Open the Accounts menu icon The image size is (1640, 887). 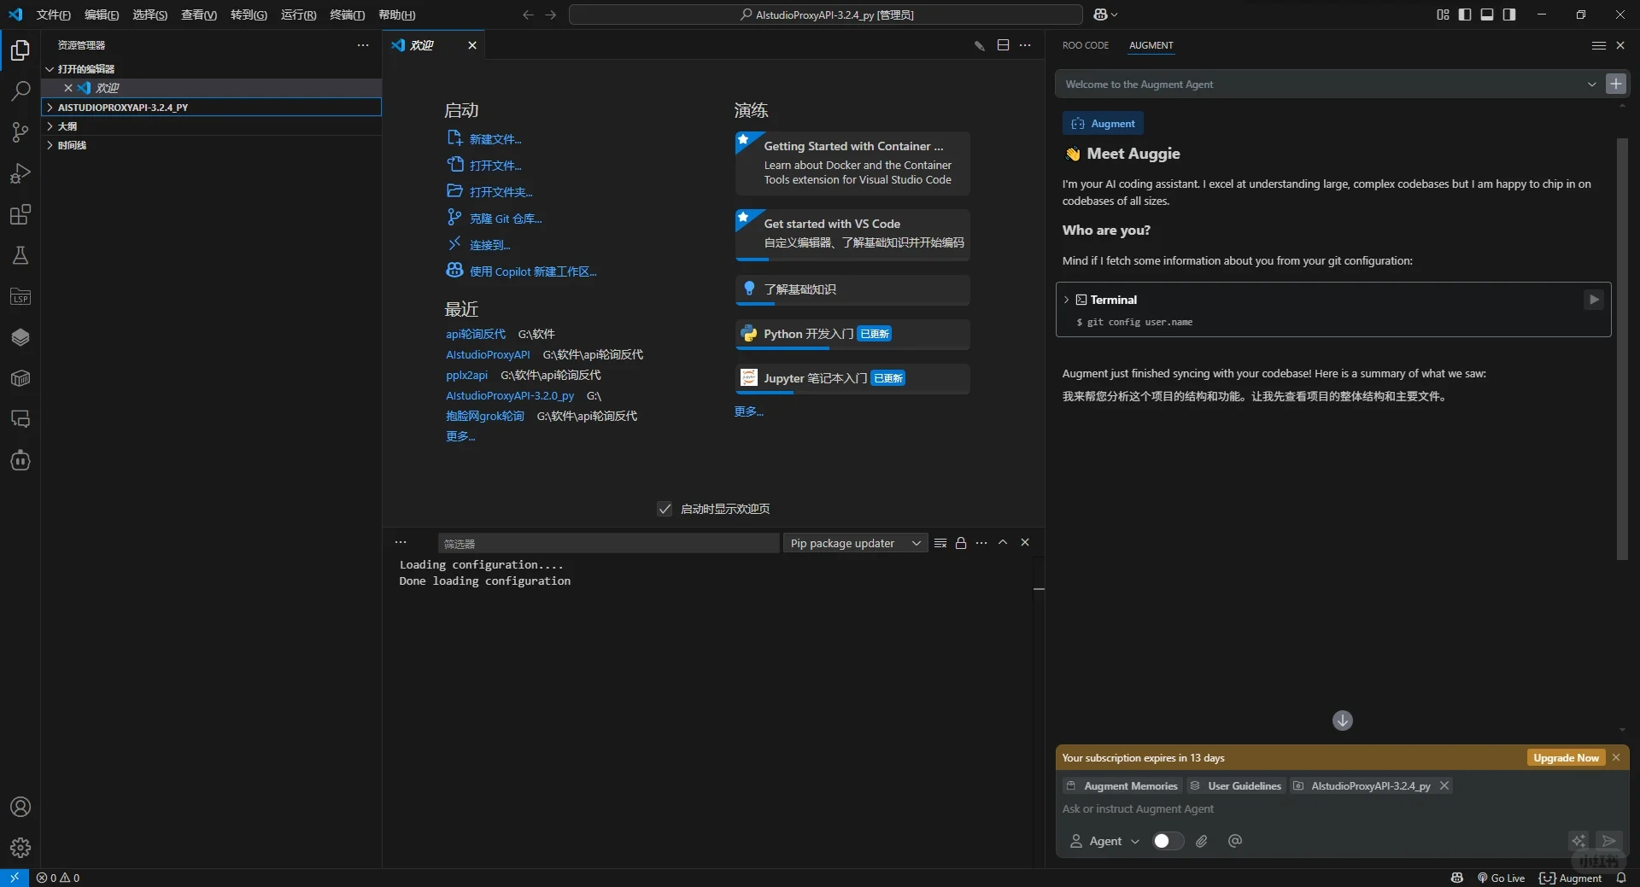[20, 807]
